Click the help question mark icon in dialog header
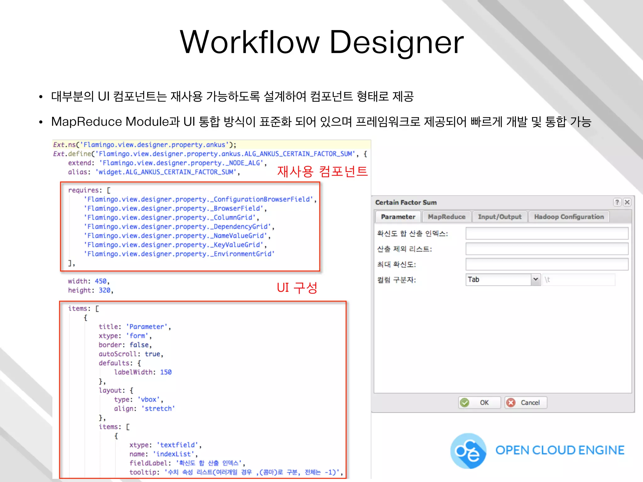 tap(617, 202)
